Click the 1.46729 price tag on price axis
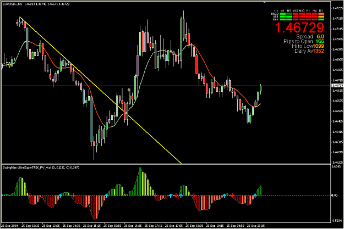The width and height of the screenshot is (344, 229). 337,85
